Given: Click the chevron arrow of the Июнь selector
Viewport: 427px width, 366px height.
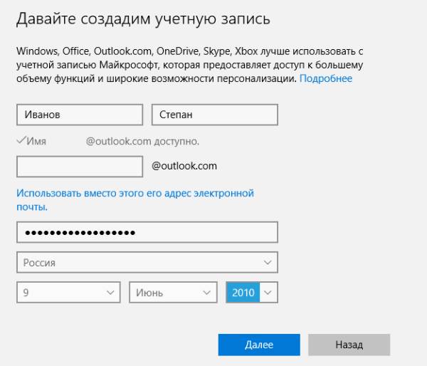Looking at the screenshot, I should pyautogui.click(x=207, y=292).
